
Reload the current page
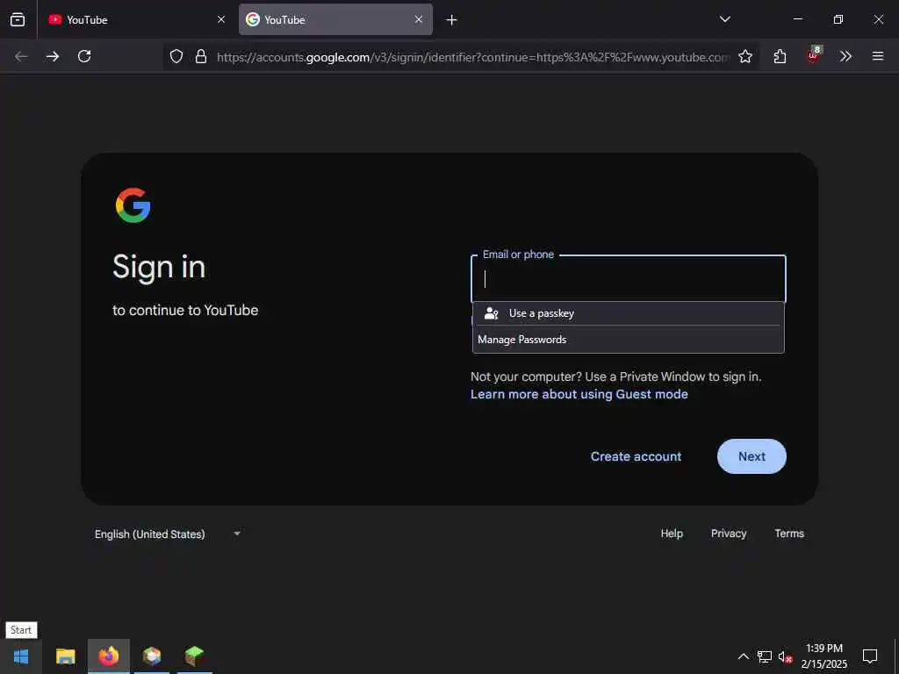point(84,56)
